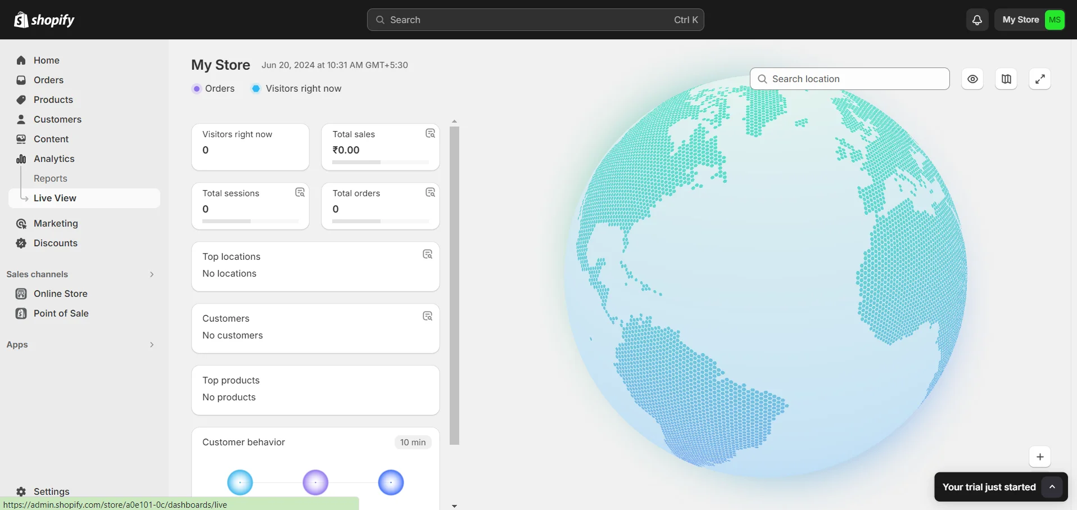Open the notifications bell
Viewport: 1077px width, 510px height.
(977, 19)
